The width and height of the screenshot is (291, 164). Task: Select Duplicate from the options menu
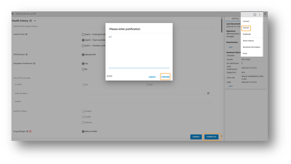point(247,34)
